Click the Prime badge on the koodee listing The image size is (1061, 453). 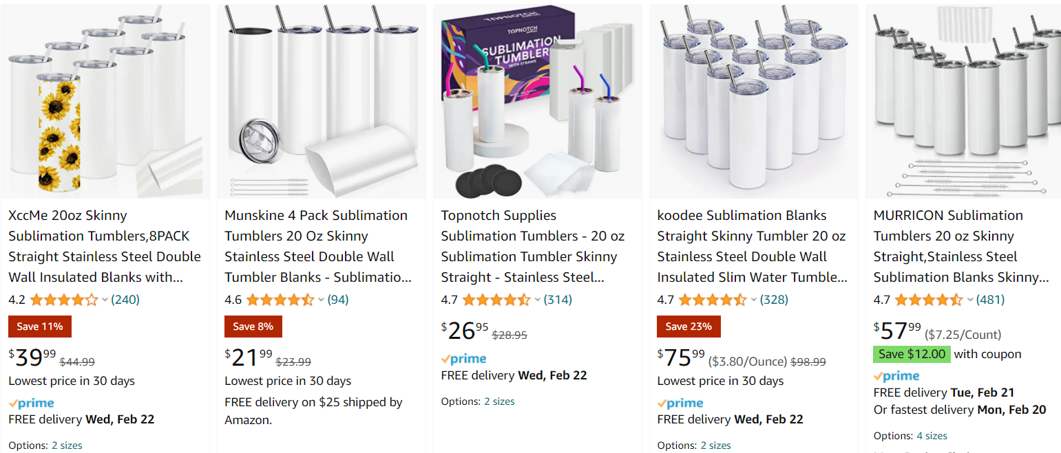coord(680,402)
